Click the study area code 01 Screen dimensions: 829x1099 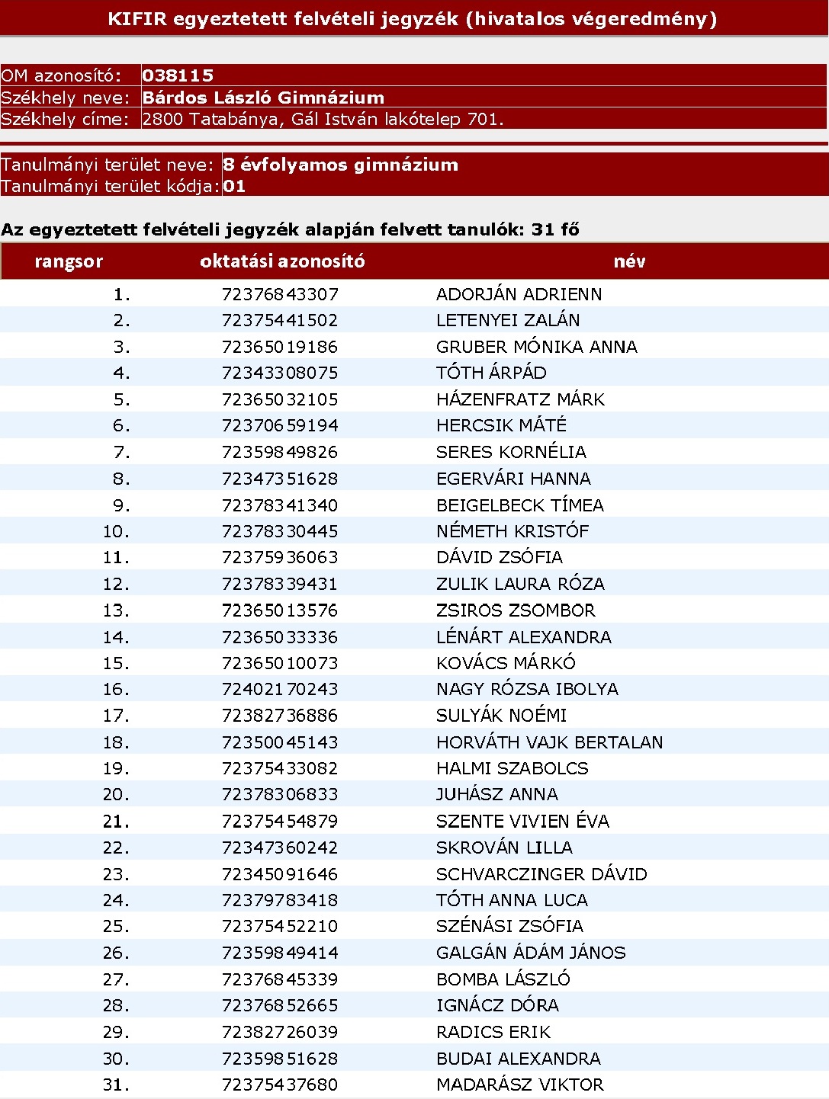(x=234, y=186)
